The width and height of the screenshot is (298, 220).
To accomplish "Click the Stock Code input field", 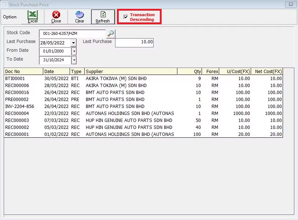I will coord(73,33).
